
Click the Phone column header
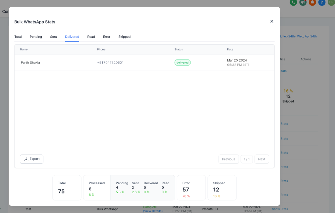pos(101,49)
